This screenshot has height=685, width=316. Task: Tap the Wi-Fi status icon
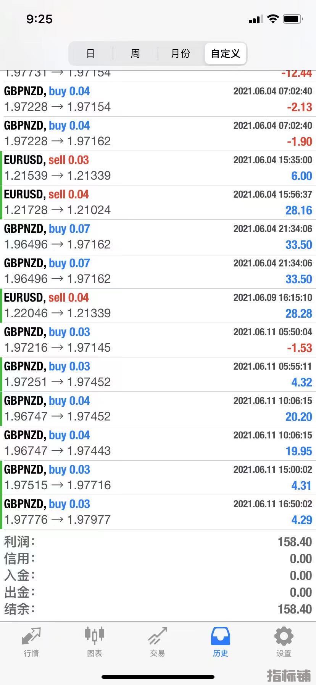(273, 19)
